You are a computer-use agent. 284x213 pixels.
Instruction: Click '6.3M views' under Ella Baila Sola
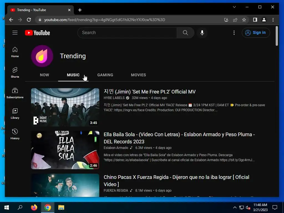pyautogui.click(x=144, y=148)
